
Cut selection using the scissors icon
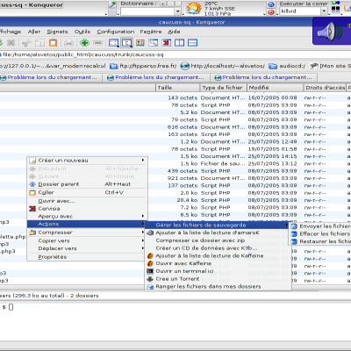click(x=26, y=43)
